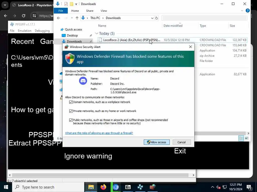Image resolution: width=257 pixels, height=192 pixels.
Task: Click Exit in PPSSPP window
Action: click(x=180, y=151)
